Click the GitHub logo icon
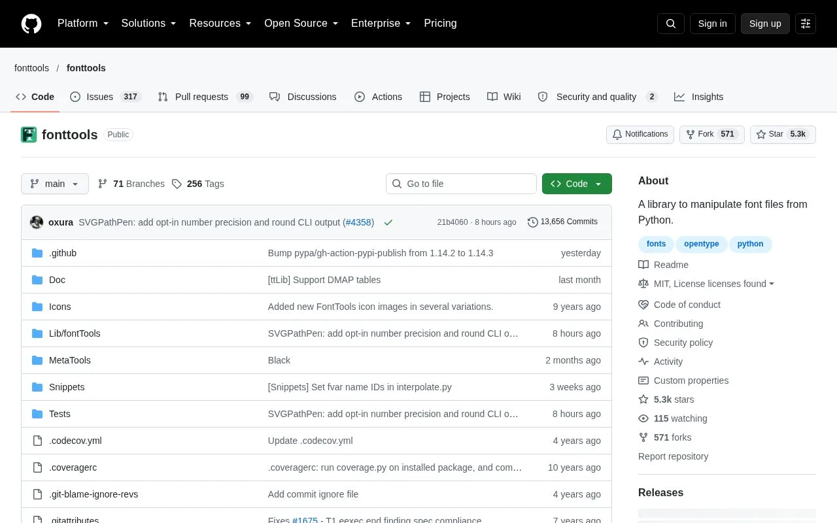This screenshot has width=837, height=523. click(x=31, y=24)
